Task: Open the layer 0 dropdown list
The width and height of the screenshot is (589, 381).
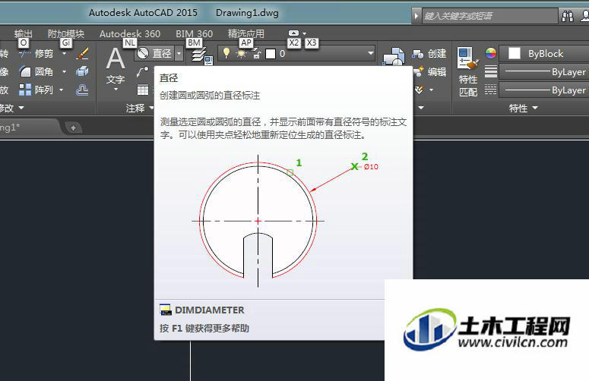Action: click(371, 54)
